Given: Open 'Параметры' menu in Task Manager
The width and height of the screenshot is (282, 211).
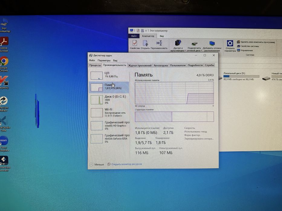Looking at the screenshot, I should (104, 61).
